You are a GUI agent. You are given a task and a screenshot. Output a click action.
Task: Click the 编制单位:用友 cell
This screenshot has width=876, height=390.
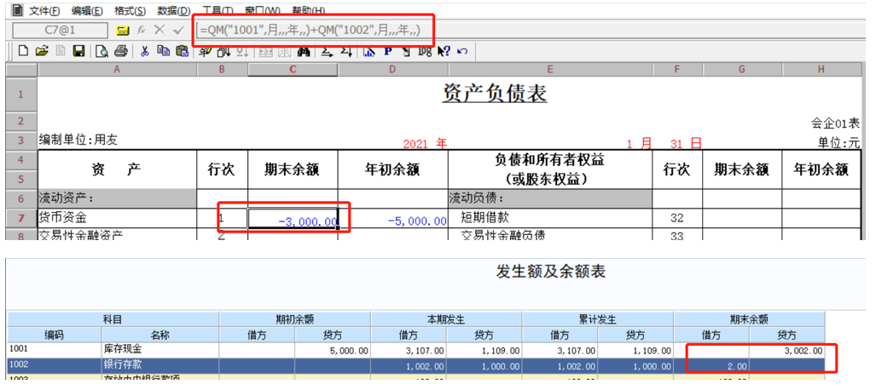pos(78,141)
